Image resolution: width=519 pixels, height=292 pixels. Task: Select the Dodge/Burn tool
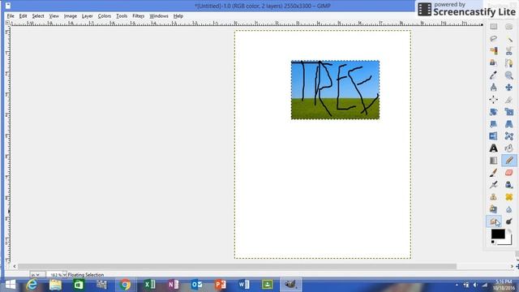click(x=509, y=221)
